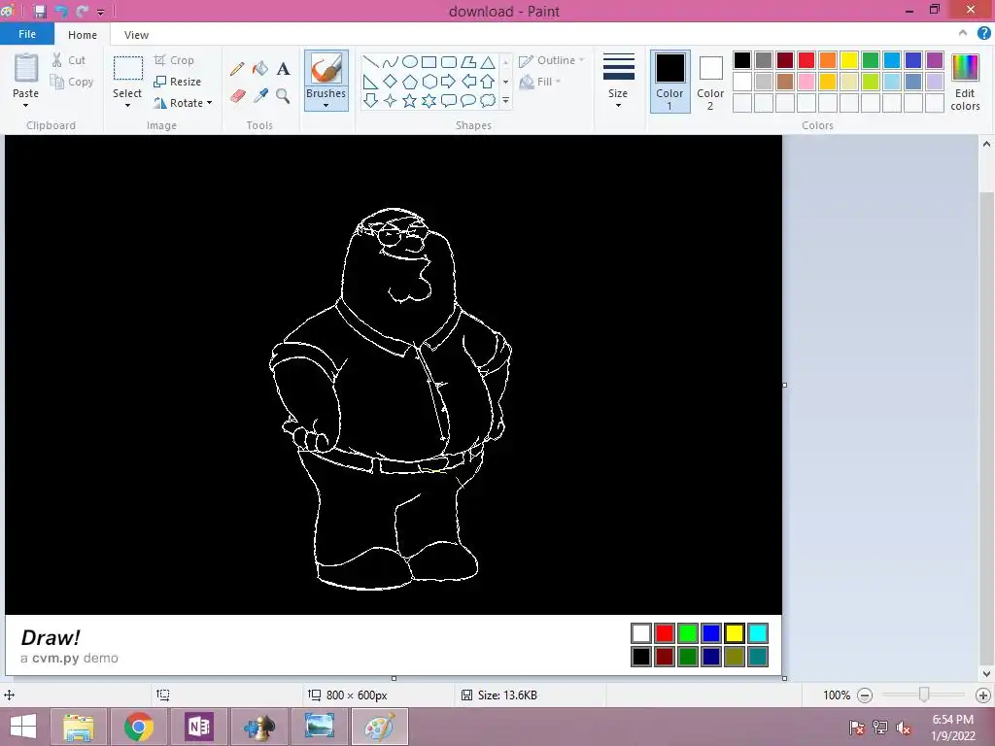Choose the Down arrow shape
The width and height of the screenshot is (995, 746).
pyautogui.click(x=370, y=100)
